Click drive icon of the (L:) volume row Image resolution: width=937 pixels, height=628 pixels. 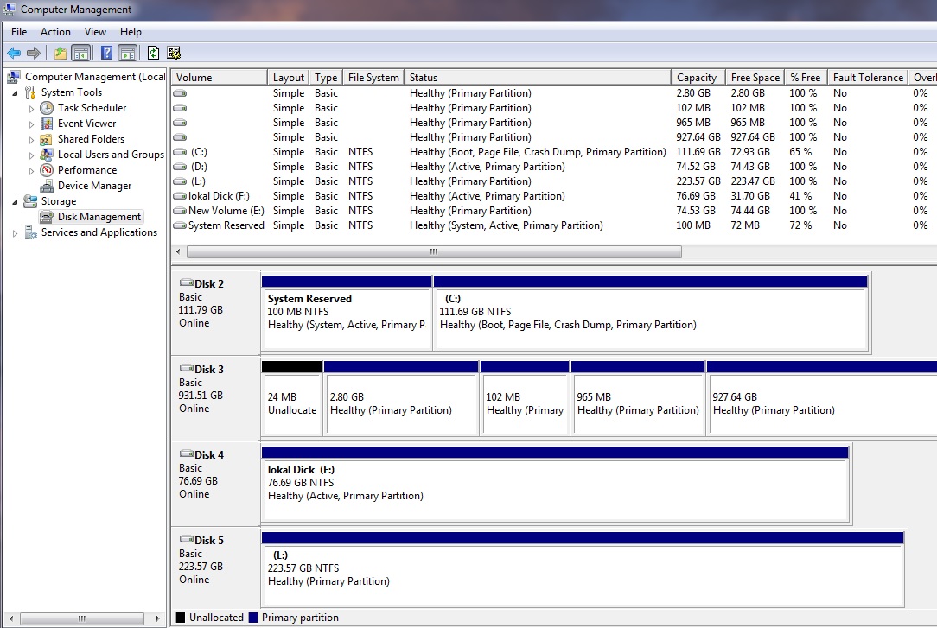pyautogui.click(x=180, y=181)
